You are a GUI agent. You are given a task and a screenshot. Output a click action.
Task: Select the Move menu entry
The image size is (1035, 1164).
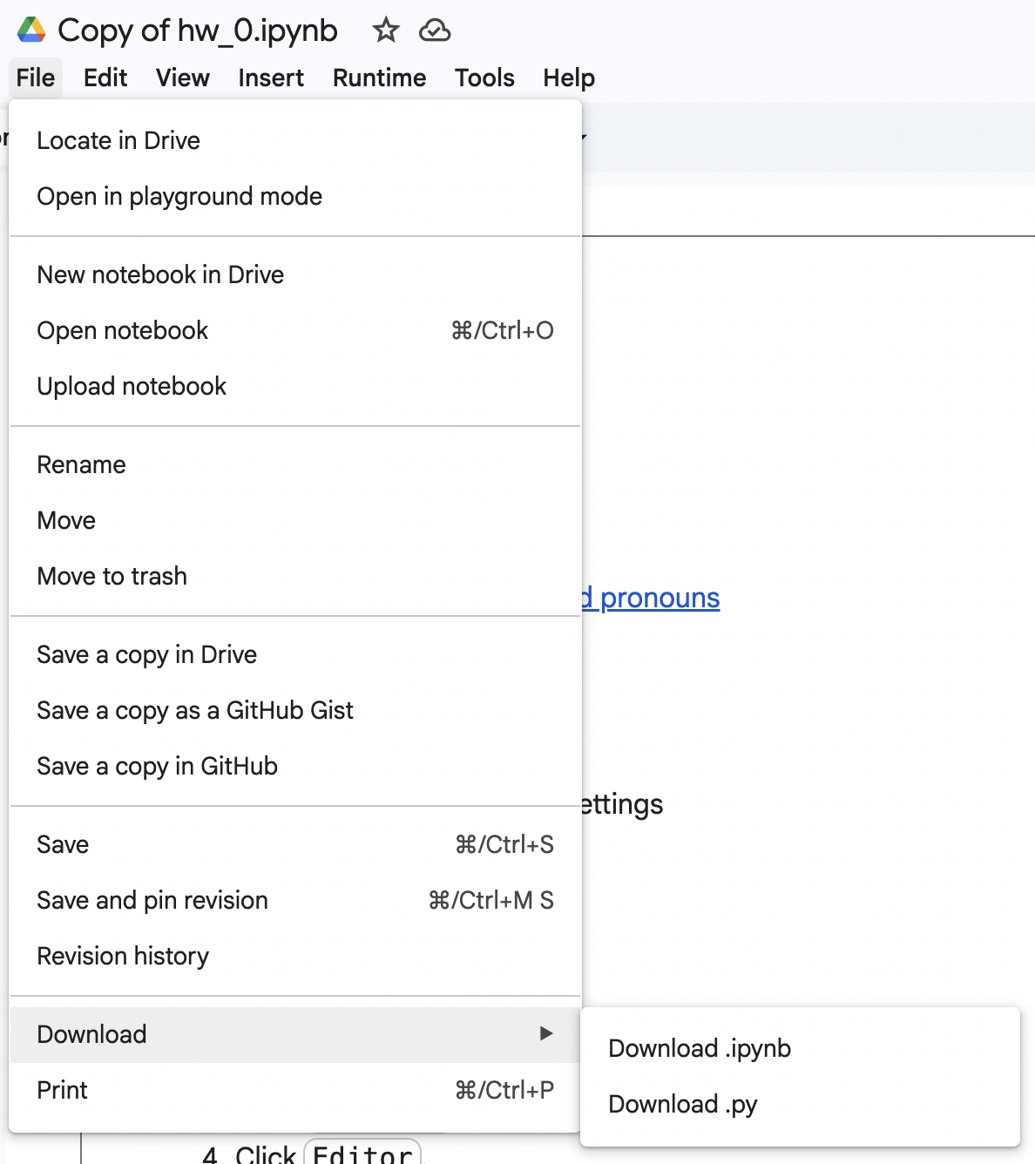click(x=295, y=521)
